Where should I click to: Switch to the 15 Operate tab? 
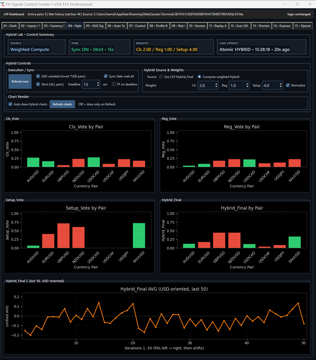point(303,26)
